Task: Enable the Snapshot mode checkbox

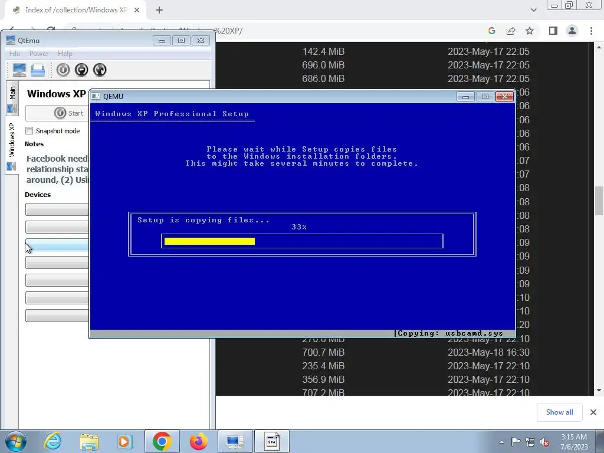Action: click(x=29, y=130)
